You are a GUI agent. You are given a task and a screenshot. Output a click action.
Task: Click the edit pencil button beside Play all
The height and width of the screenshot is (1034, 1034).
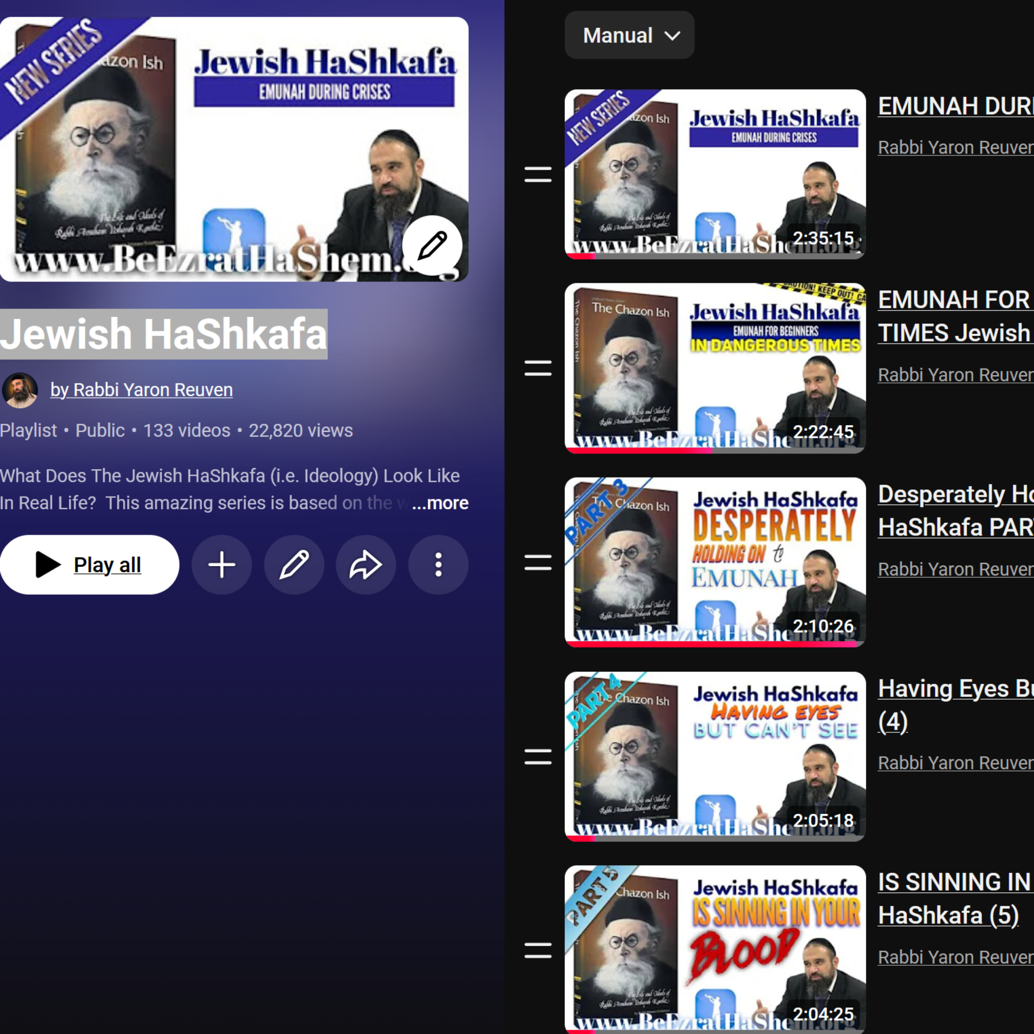294,565
